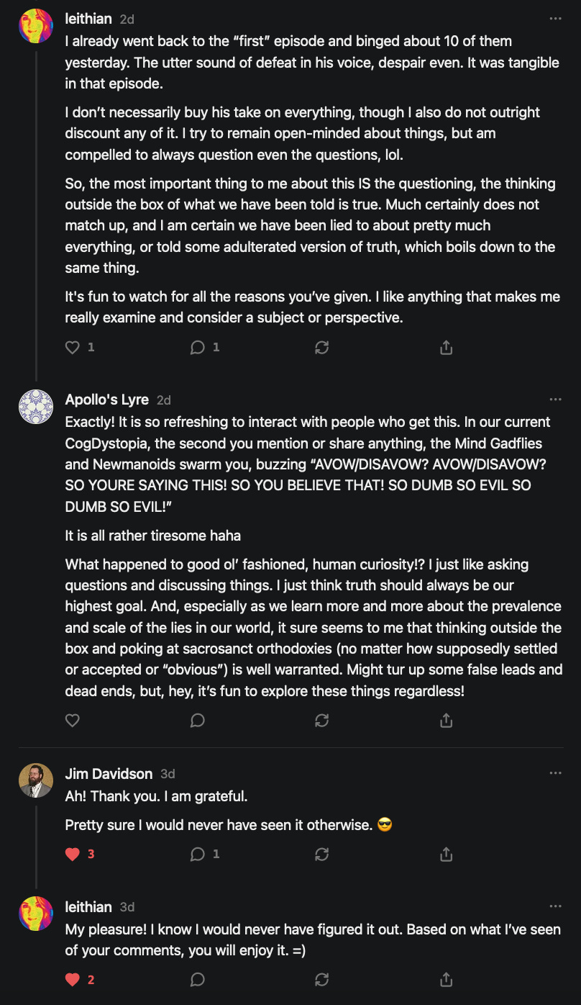Open Apollo's Lyre's profile name link
This screenshot has width=581, height=1005.
106,400
